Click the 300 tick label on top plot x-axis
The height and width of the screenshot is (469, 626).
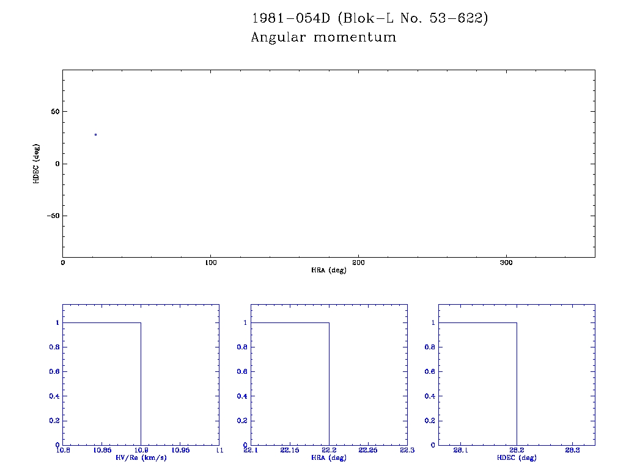pos(506,263)
